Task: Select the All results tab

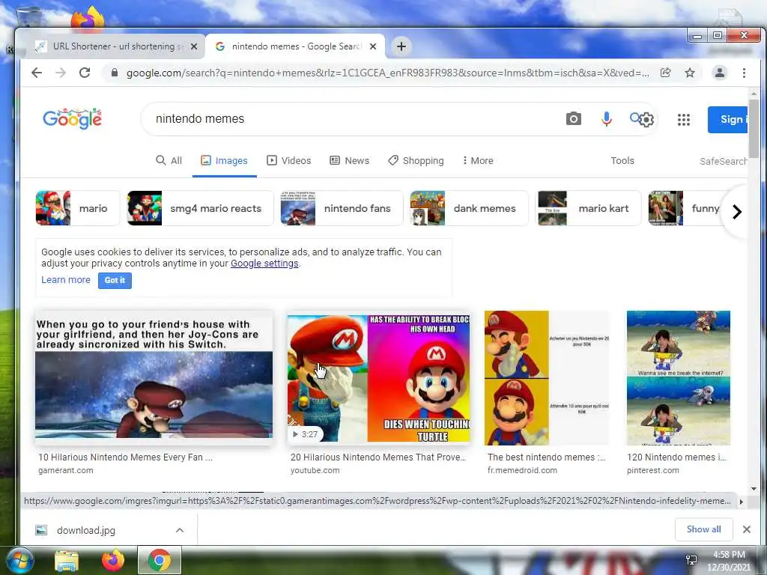Action: pyautogui.click(x=169, y=160)
